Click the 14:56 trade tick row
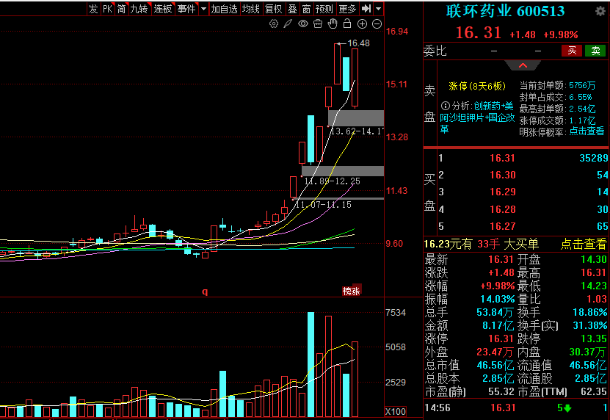This screenshot has height=420, width=610. point(516,408)
